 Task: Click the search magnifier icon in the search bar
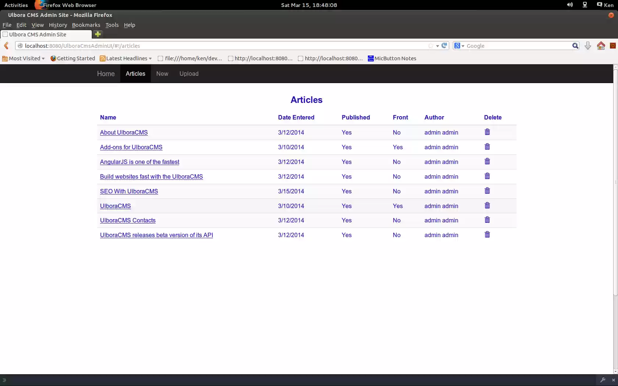click(575, 46)
